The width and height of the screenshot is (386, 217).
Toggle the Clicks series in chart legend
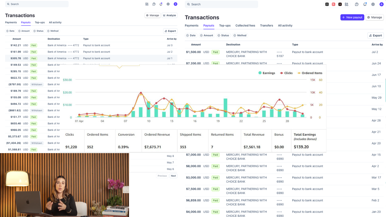point(286,73)
